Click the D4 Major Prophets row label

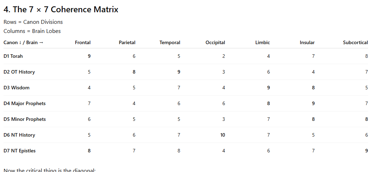point(25,103)
